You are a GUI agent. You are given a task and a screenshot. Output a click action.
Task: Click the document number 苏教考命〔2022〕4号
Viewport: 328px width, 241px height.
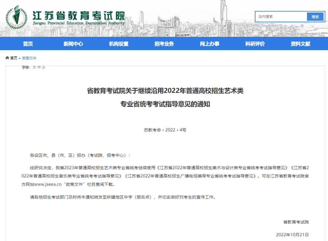(165, 130)
